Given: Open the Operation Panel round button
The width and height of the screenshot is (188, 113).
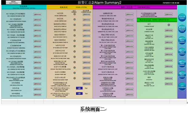Looking at the screenshot, I should pos(182,29).
